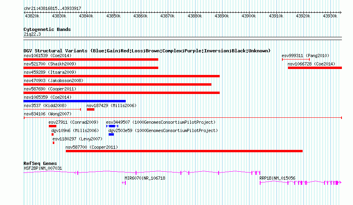Click the 43830k ruler position
Image resolution: width=353 pixels, height=205 pixels.
[59, 16]
